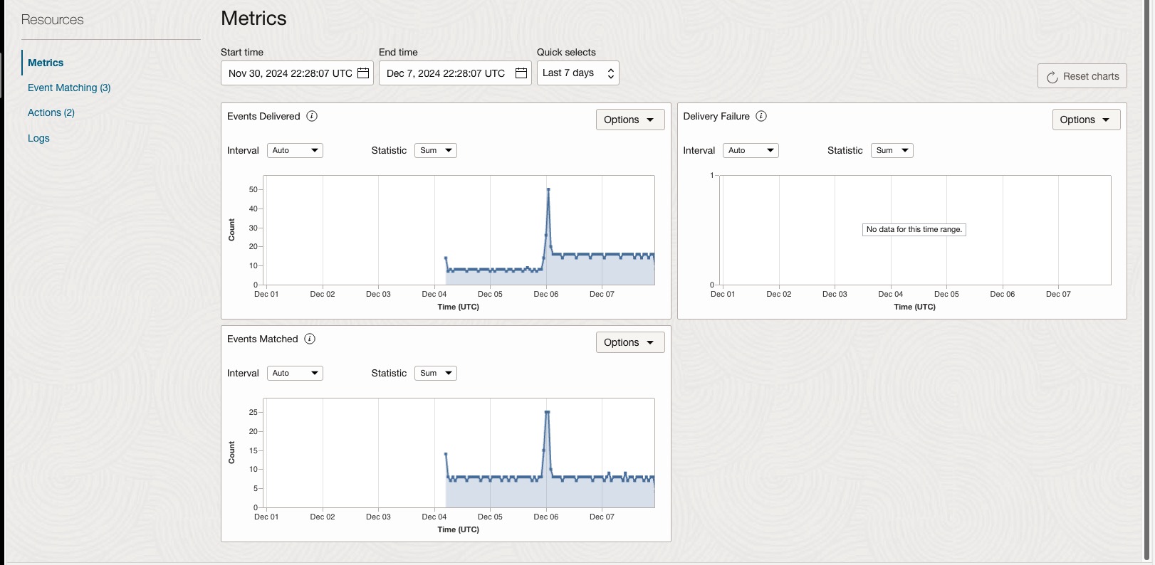
Task: Expand Interval Auto dropdown for Delivery Failure
Action: pos(751,150)
